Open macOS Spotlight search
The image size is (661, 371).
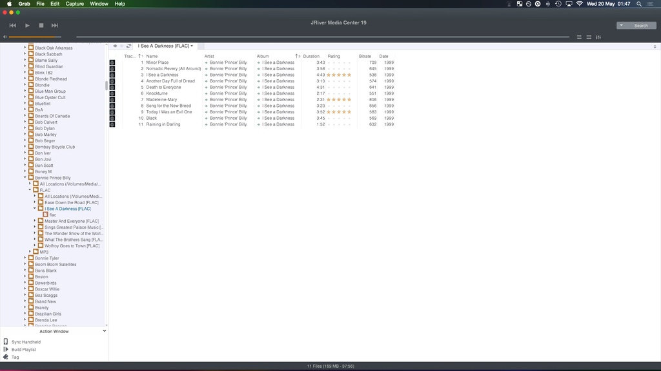tap(639, 4)
